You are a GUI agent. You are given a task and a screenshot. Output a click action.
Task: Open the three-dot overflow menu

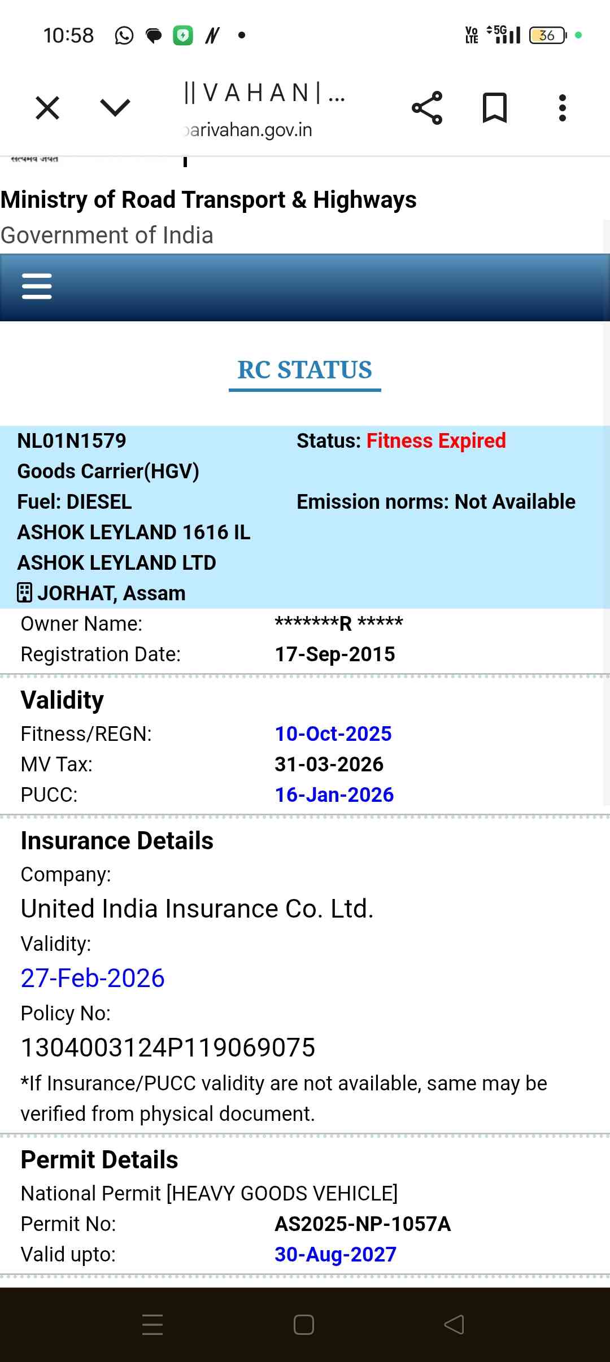tap(562, 108)
